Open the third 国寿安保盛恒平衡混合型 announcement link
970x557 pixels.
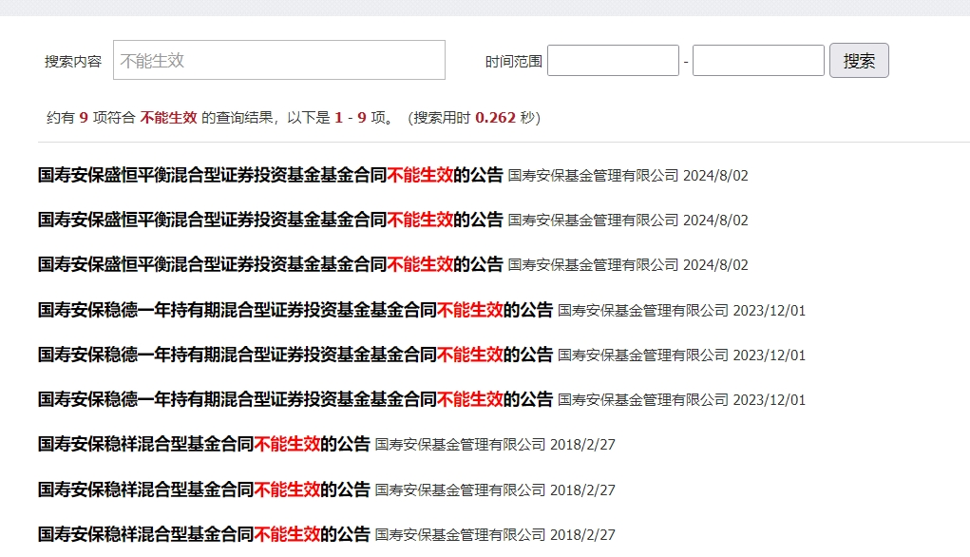click(271, 265)
